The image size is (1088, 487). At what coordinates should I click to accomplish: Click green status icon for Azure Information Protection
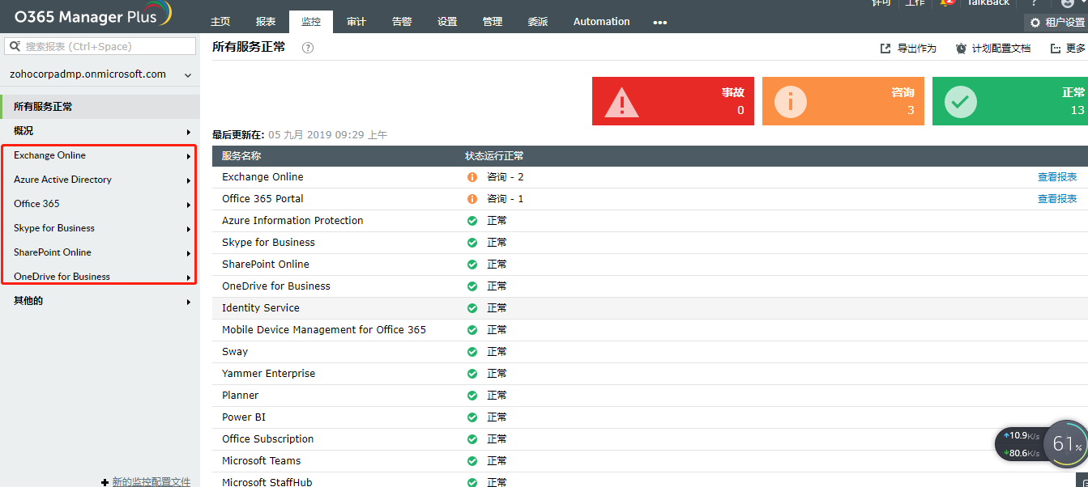tap(472, 221)
